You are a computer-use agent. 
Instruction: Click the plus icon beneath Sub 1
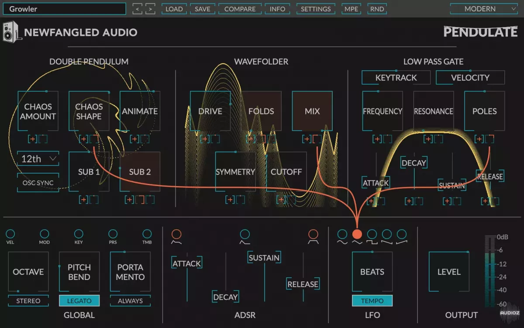pyautogui.click(x=84, y=200)
